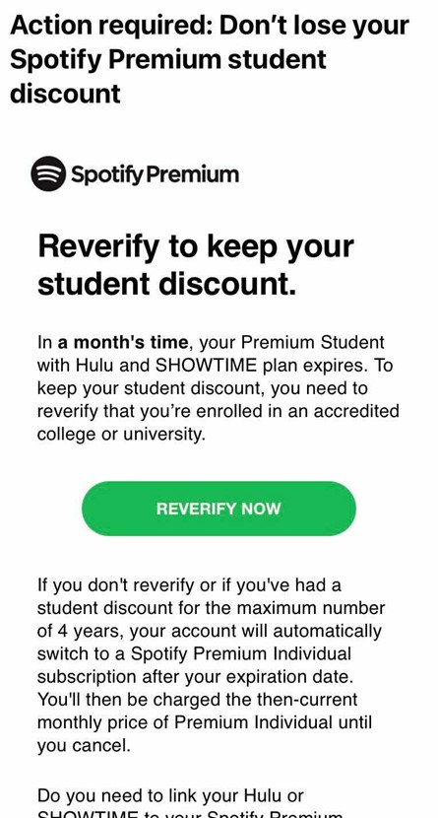
Task: Click the green REVERIFY NOW button
Action: [219, 509]
